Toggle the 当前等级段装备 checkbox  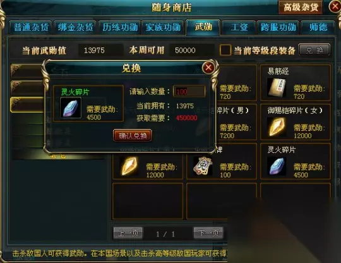coord(225,50)
